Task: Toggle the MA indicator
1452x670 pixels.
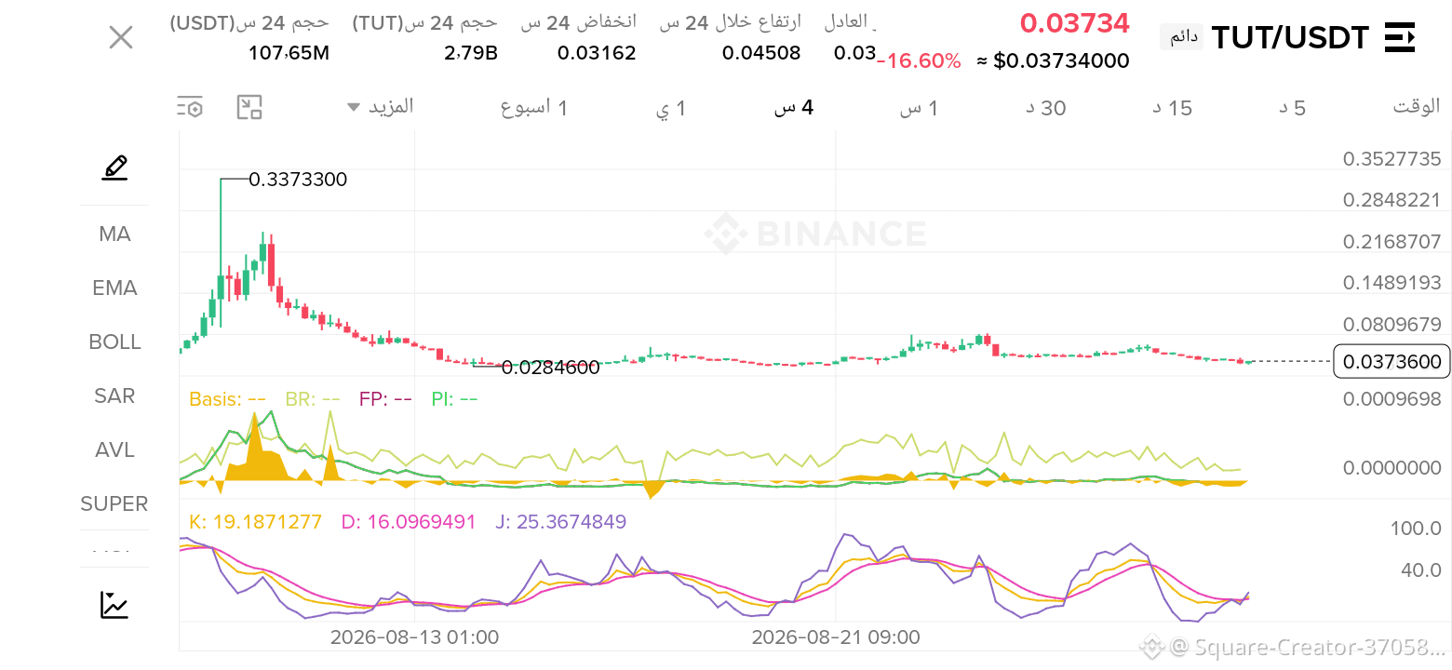Action: click(x=114, y=234)
